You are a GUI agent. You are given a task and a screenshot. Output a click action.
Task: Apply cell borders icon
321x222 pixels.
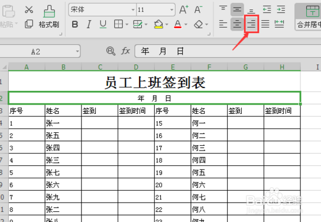pos(118,24)
